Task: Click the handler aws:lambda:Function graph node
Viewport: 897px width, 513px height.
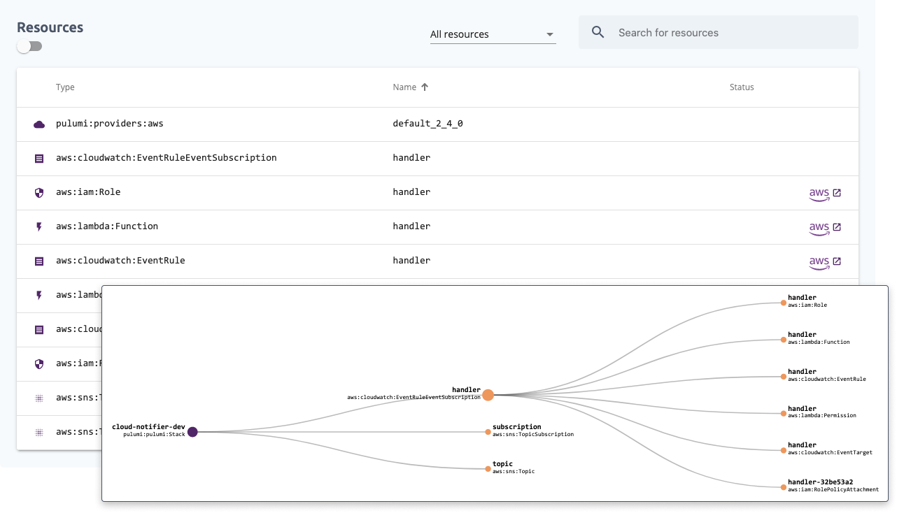Action: pyautogui.click(x=784, y=340)
